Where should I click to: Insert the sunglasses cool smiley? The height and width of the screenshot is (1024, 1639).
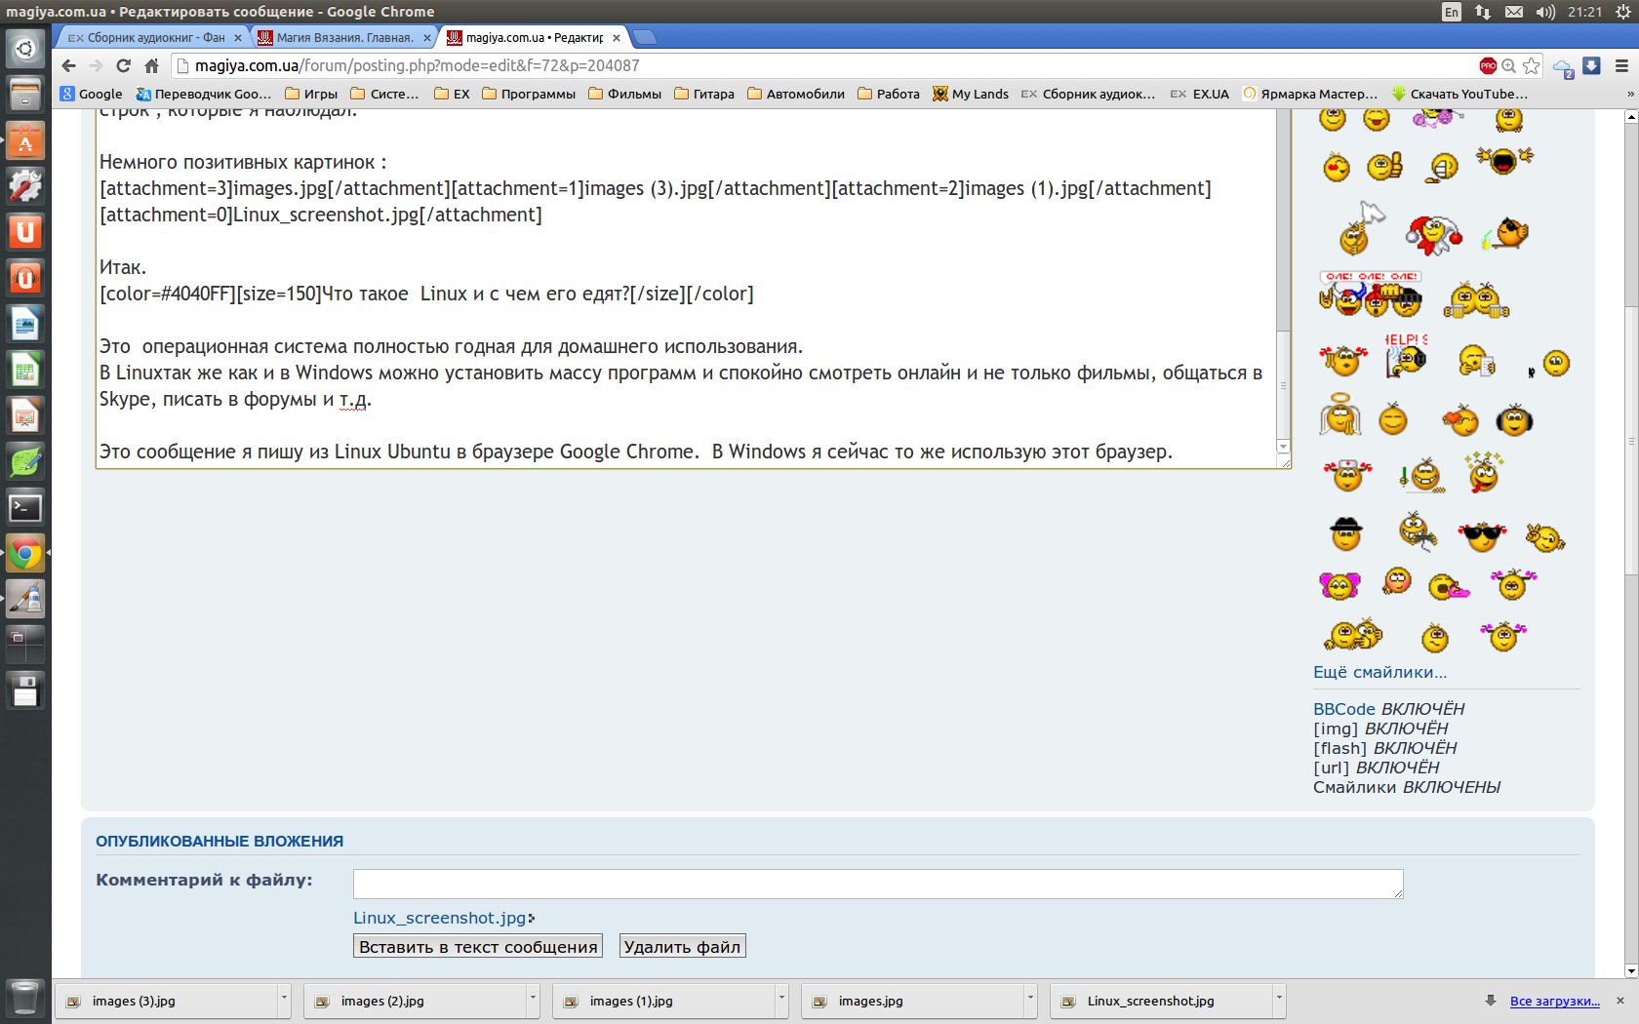pyautogui.click(x=1482, y=536)
